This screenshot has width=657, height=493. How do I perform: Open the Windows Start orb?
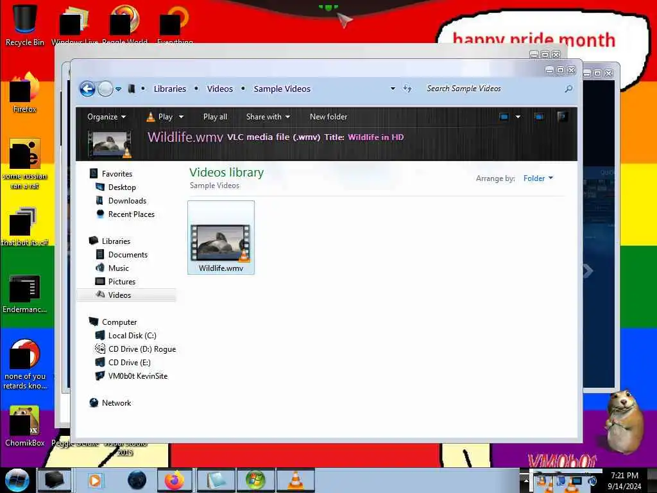click(17, 480)
